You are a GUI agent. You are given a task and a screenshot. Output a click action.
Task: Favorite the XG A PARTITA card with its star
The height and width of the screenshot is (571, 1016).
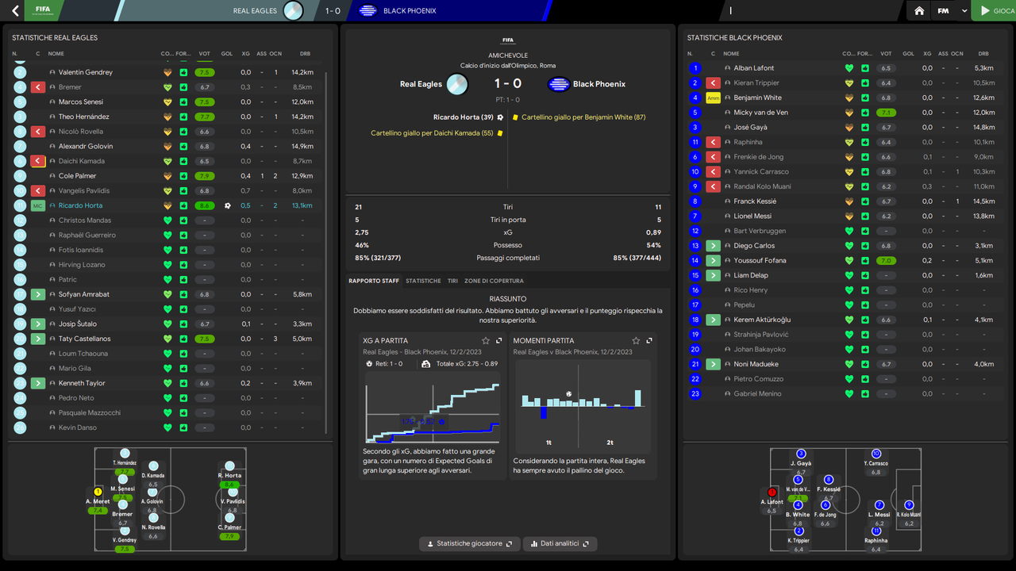click(x=485, y=340)
